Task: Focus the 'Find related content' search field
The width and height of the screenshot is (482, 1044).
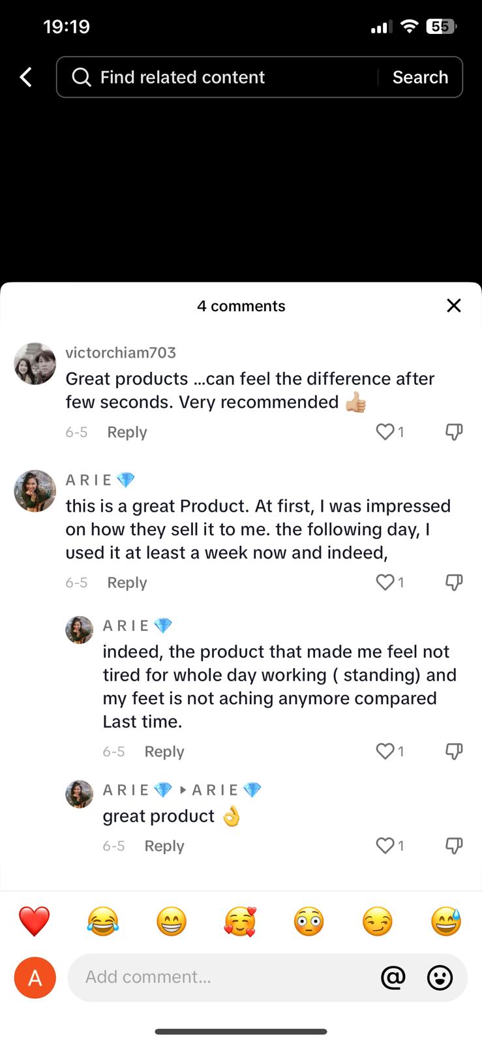Action: click(222, 77)
